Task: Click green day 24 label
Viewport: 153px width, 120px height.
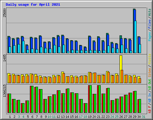Action: [112, 117]
